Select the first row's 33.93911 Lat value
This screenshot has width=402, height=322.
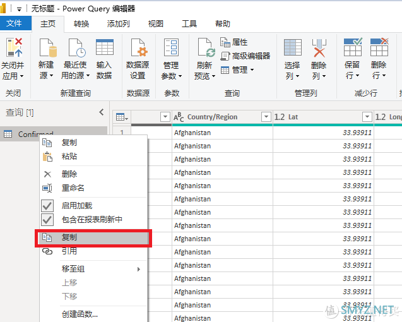pyautogui.click(x=323, y=133)
